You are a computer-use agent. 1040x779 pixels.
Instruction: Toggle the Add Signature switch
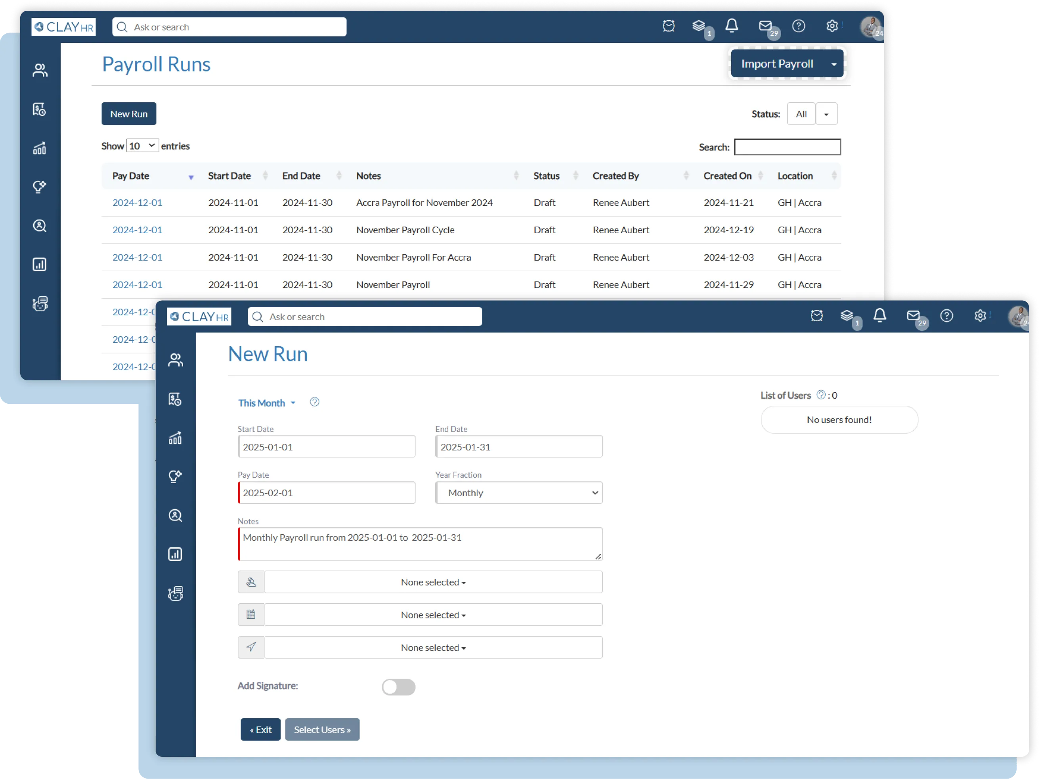(x=398, y=687)
